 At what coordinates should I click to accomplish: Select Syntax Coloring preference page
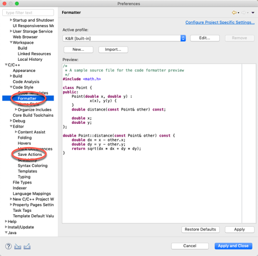[x=33, y=166]
